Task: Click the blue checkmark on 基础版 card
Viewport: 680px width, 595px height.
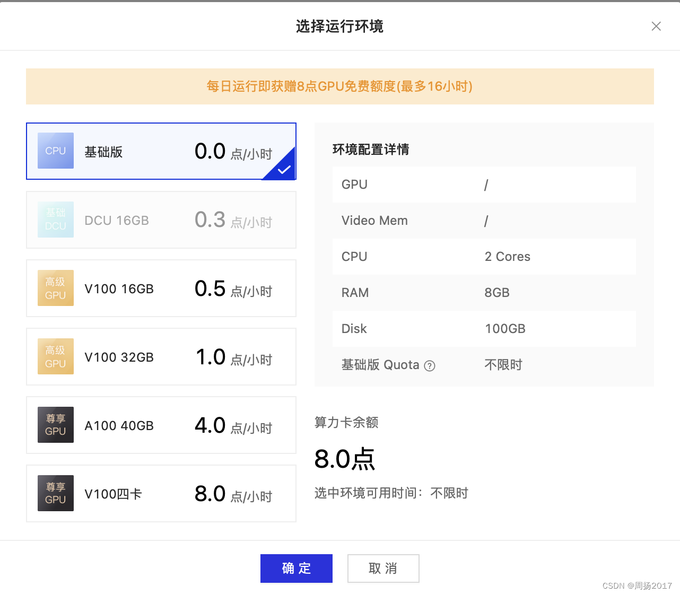Action: 284,169
